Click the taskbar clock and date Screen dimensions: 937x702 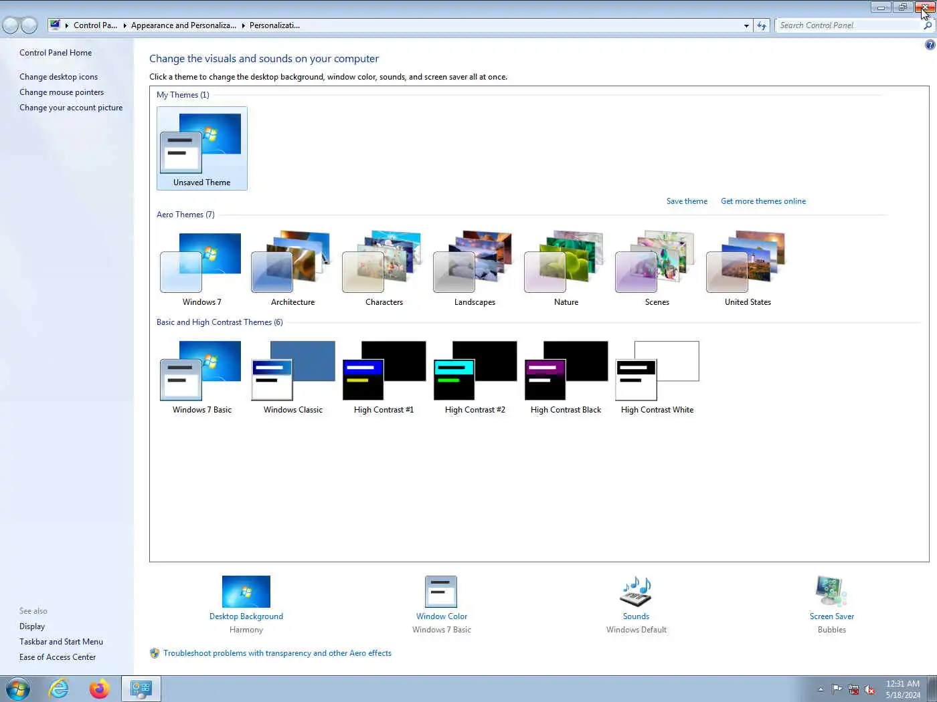[903, 689]
